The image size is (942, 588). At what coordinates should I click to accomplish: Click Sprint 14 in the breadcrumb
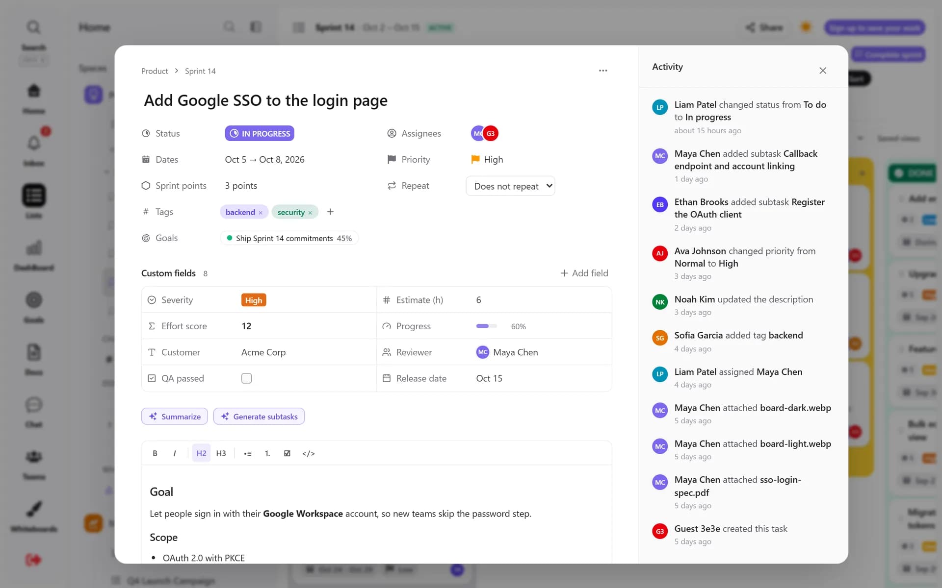[200, 71]
